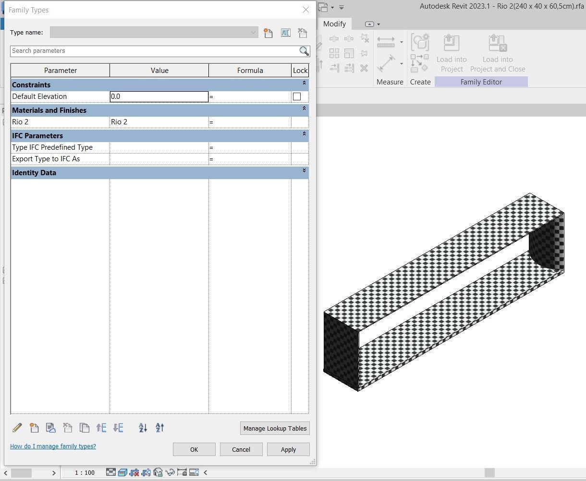The width and height of the screenshot is (586, 481).
Task: Click the Edit Parameter pencil icon
Action: (17, 427)
